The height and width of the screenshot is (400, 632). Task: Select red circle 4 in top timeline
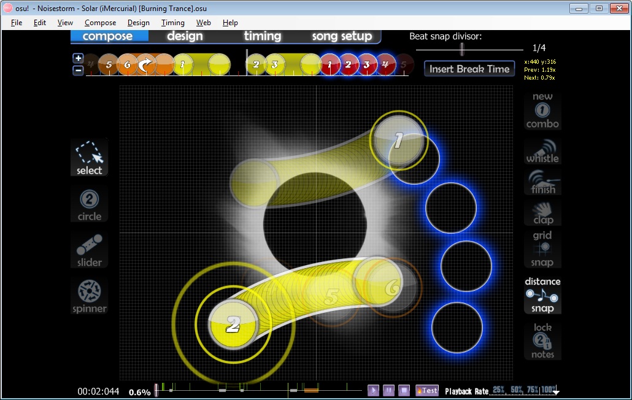coord(385,64)
